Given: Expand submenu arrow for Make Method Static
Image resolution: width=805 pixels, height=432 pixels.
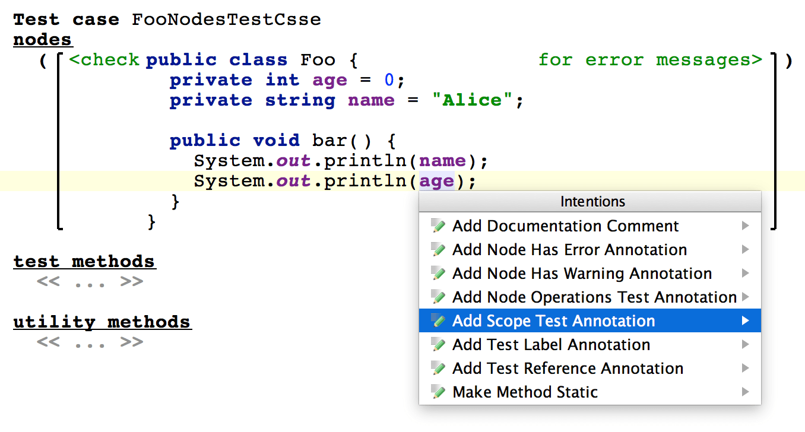Looking at the screenshot, I should pos(745,392).
